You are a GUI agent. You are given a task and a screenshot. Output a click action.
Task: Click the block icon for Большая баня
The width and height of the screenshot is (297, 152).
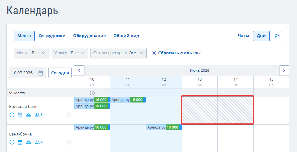pos(69,115)
